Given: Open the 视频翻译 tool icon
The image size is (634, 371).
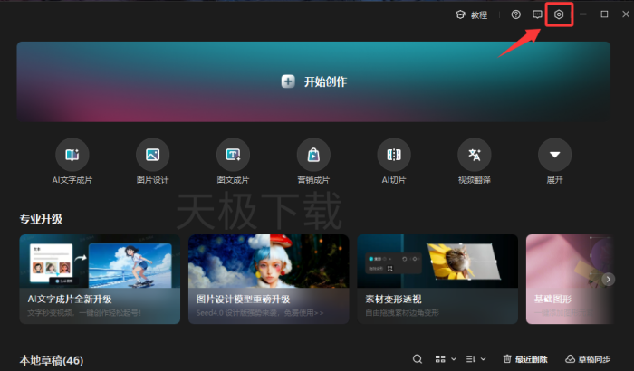Looking at the screenshot, I should click(x=475, y=155).
